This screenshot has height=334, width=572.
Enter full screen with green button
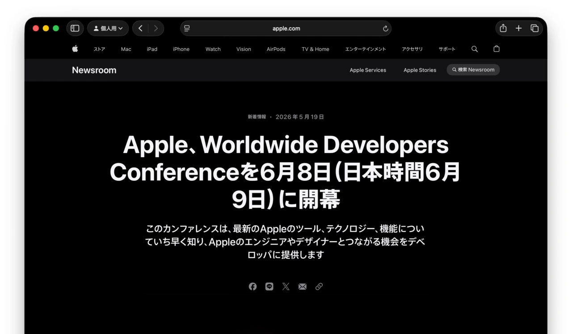point(56,28)
